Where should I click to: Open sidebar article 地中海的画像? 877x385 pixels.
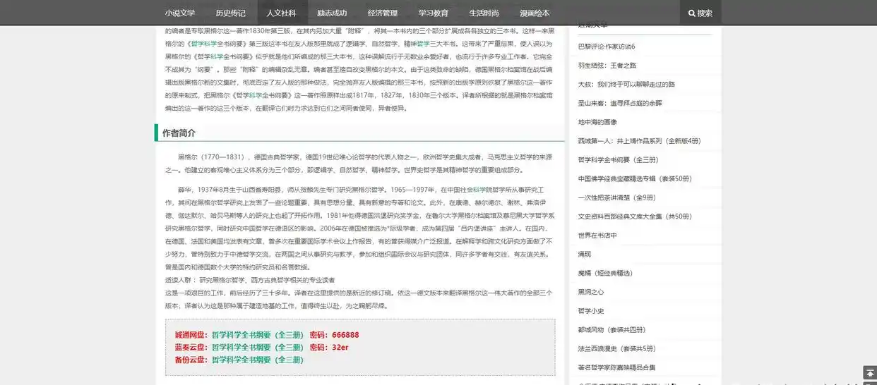[597, 122]
